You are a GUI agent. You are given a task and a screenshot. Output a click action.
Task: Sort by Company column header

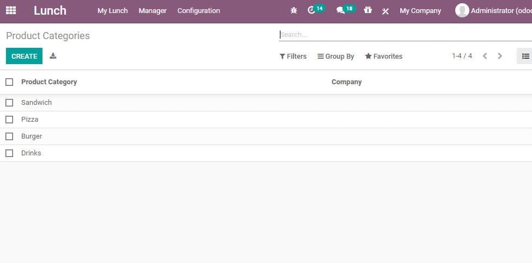pyautogui.click(x=346, y=82)
